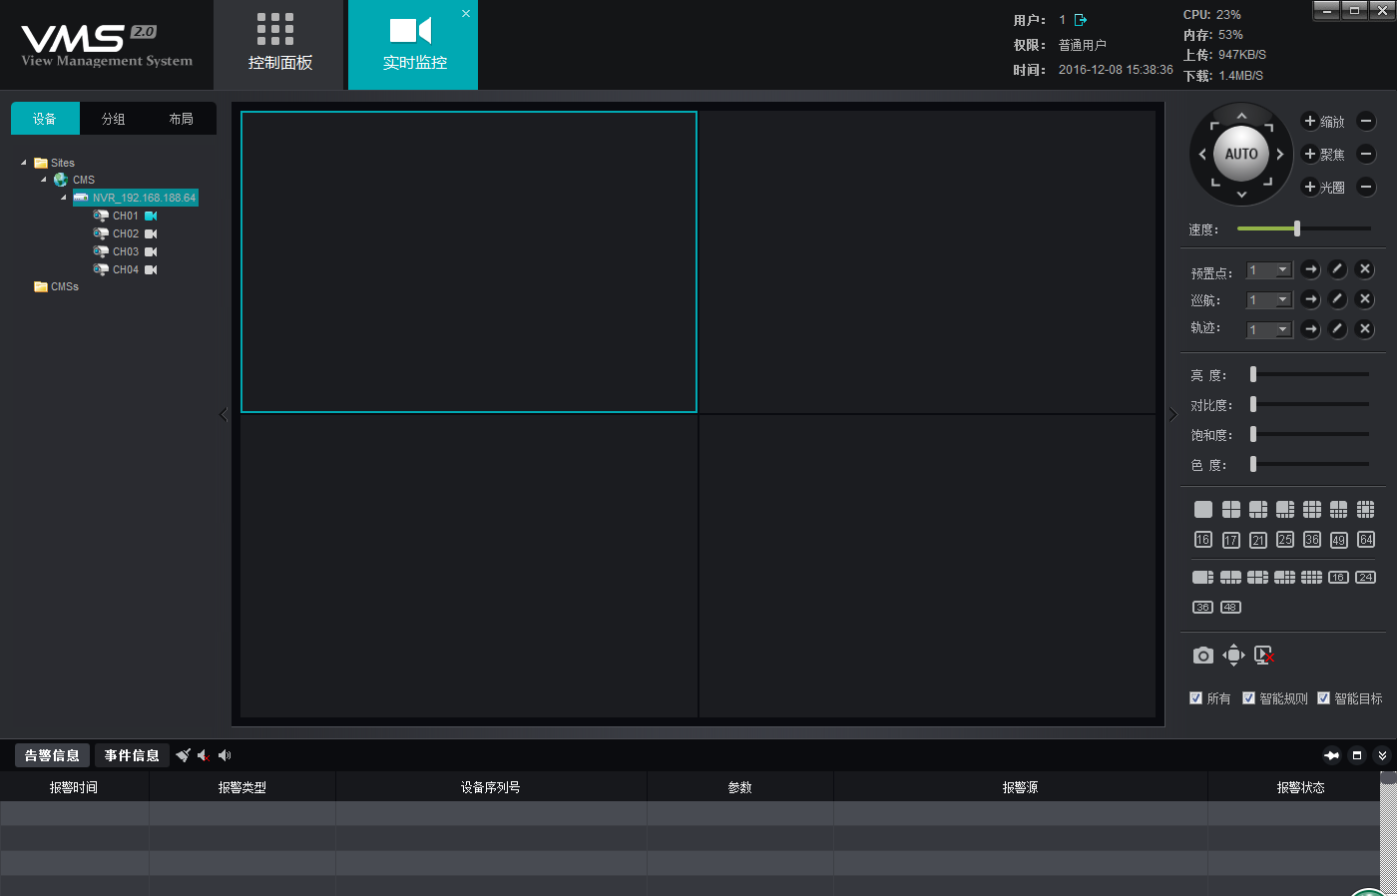Open the 设备 device tab
Image resolution: width=1397 pixels, height=896 pixels.
coord(45,119)
